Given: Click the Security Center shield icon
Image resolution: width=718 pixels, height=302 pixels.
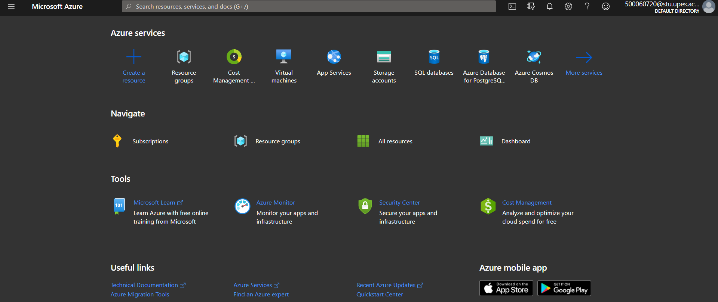Looking at the screenshot, I should click(x=365, y=206).
